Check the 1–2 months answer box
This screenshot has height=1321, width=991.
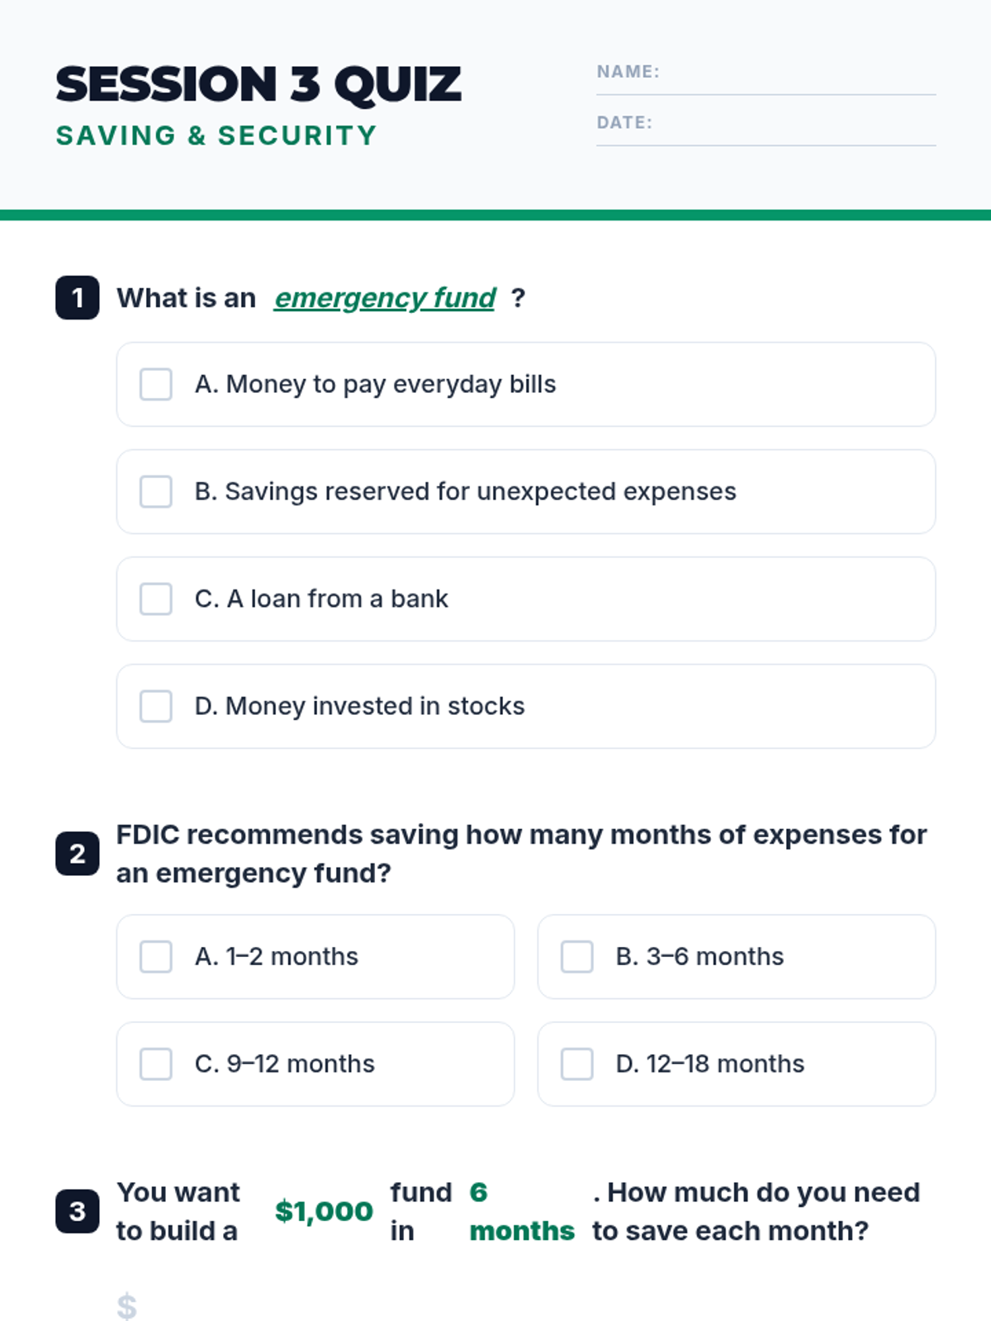(156, 957)
